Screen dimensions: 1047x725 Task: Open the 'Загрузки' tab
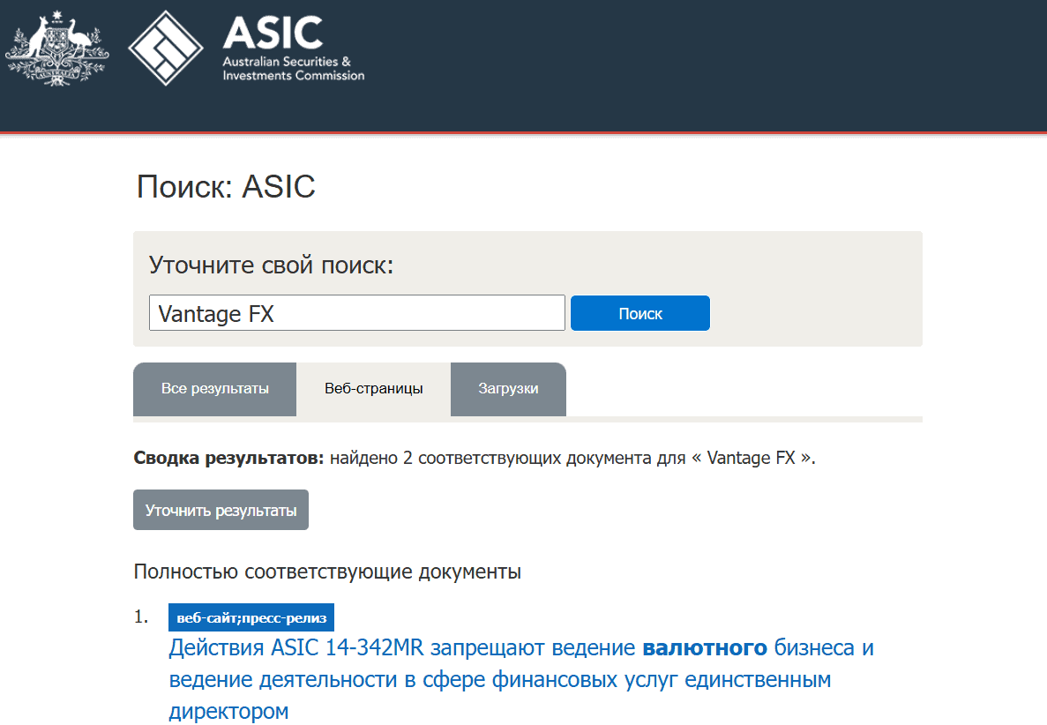pos(508,389)
